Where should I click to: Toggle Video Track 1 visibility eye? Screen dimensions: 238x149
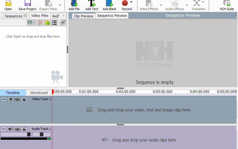tap(10, 99)
